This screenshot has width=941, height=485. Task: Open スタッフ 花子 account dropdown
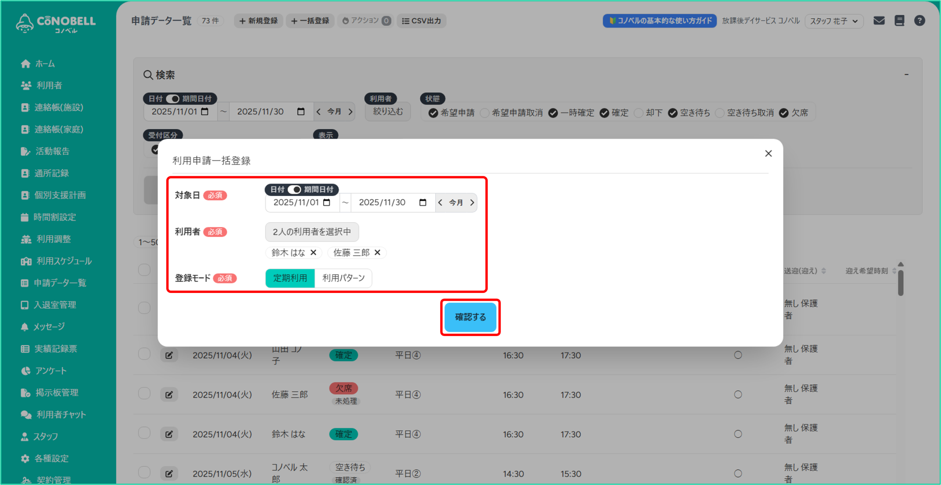coord(834,21)
